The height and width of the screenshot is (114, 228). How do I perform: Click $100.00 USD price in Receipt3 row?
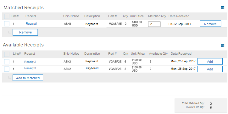pyautogui.click(x=136, y=69)
